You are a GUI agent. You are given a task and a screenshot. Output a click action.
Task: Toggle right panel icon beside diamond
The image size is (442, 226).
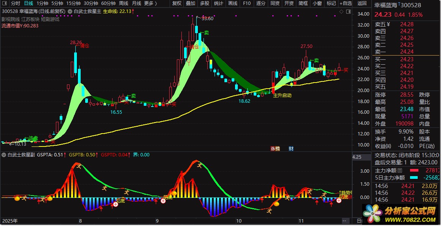[348, 11]
